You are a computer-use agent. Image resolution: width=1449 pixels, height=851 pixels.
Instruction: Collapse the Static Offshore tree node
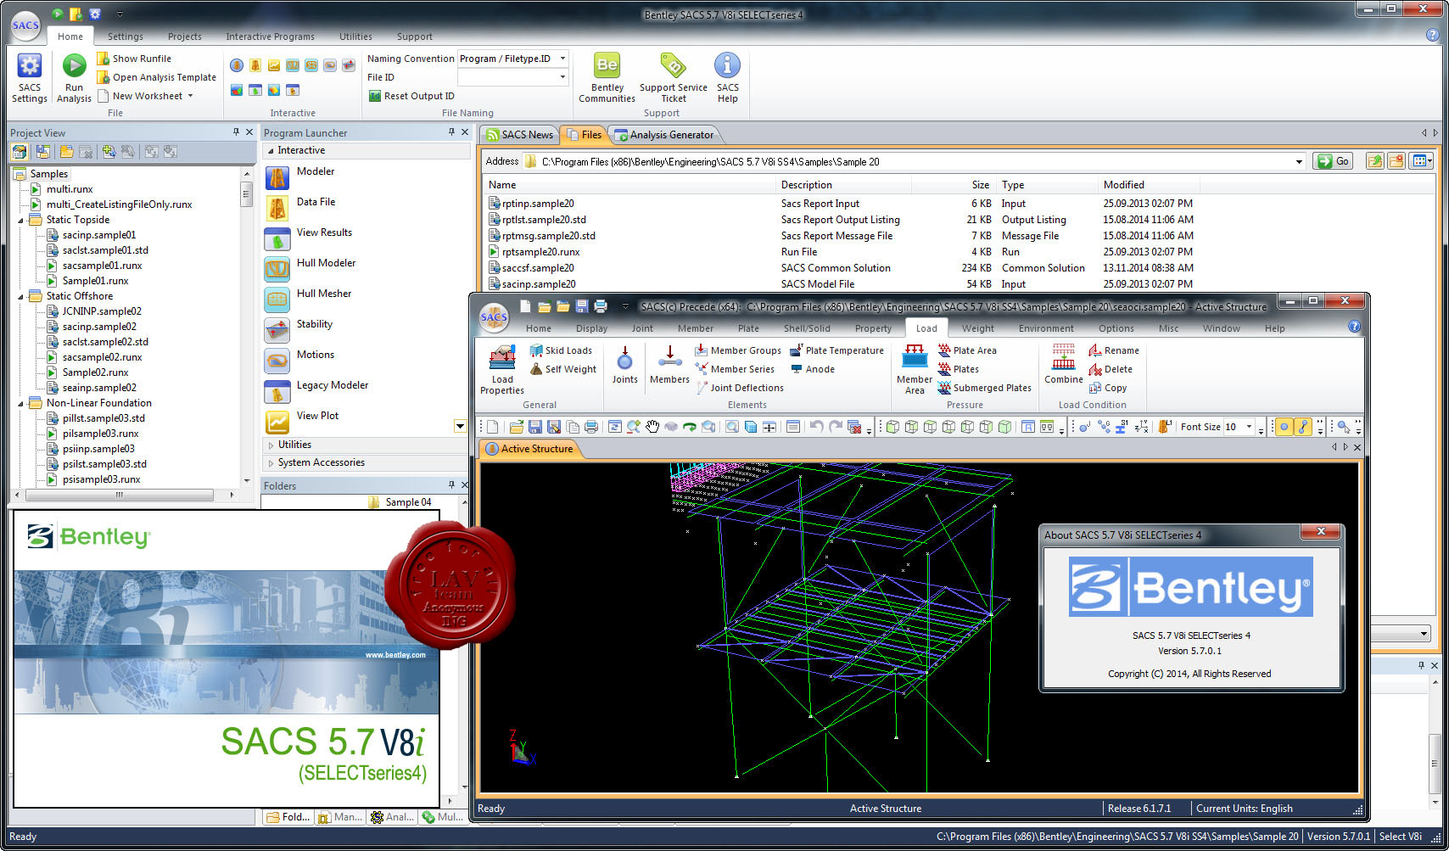click(21, 296)
